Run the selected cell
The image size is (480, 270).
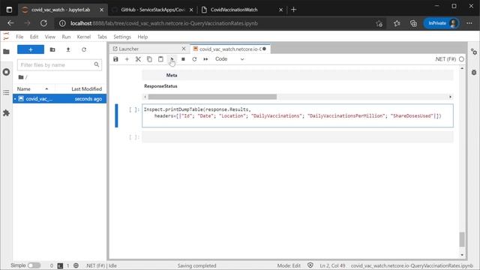pyautogui.click(x=172, y=59)
